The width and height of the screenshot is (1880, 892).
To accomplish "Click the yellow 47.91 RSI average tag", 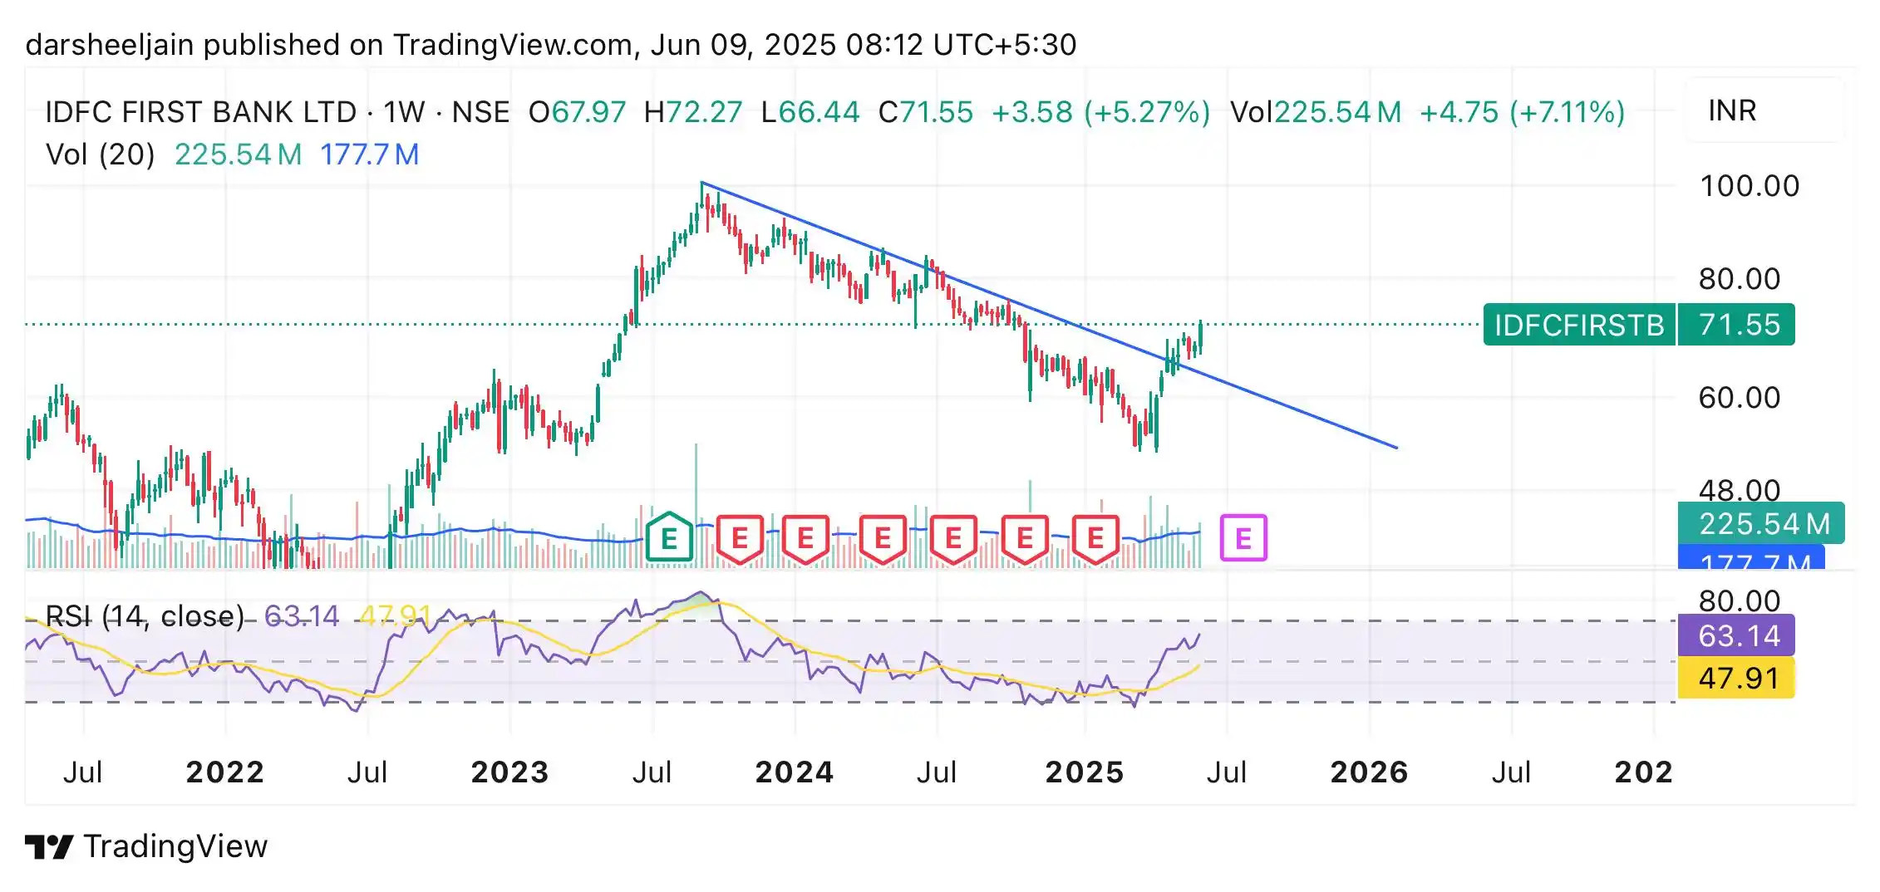I will [x=1737, y=678].
